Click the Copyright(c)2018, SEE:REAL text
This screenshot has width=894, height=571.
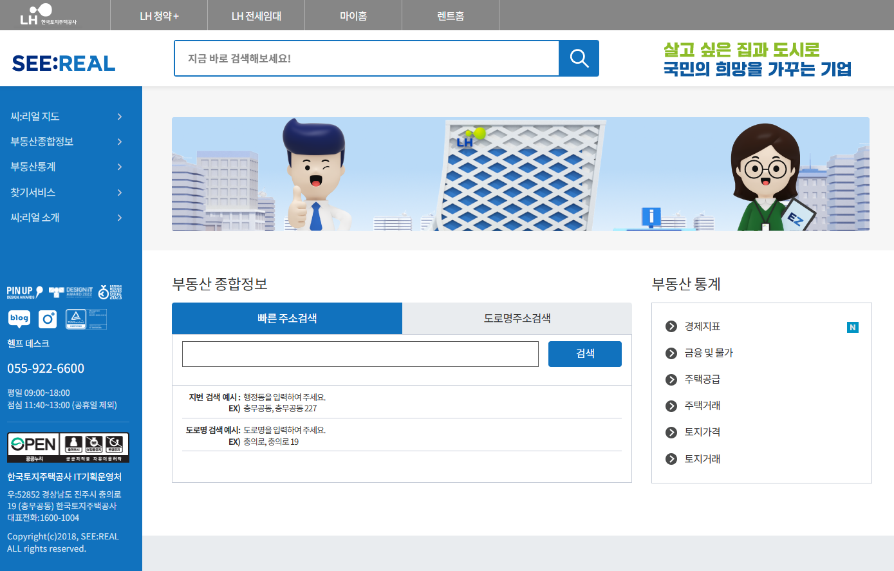point(63,536)
